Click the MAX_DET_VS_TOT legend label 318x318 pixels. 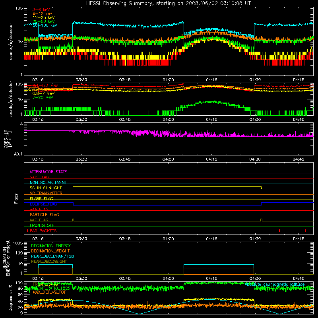[49, 293]
